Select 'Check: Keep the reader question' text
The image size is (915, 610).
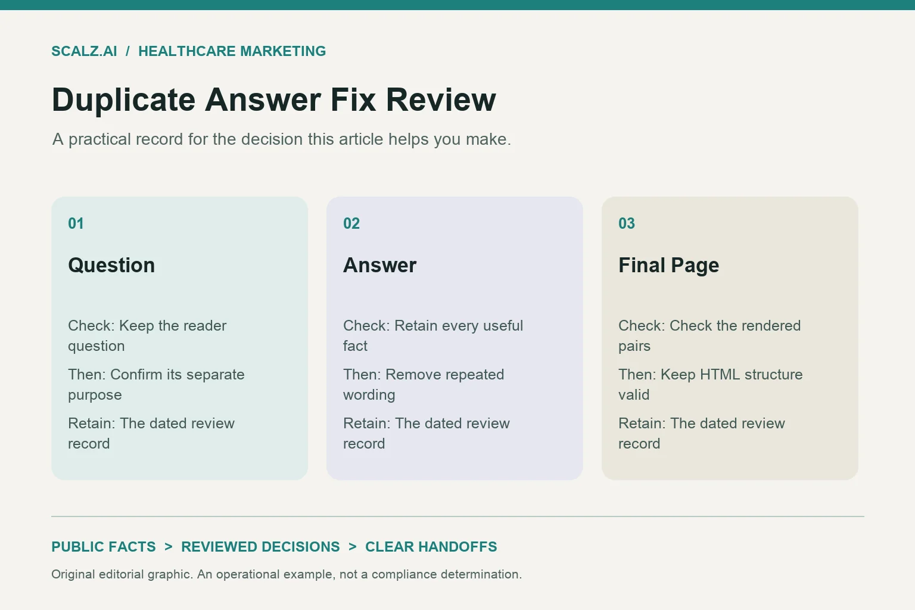click(147, 335)
